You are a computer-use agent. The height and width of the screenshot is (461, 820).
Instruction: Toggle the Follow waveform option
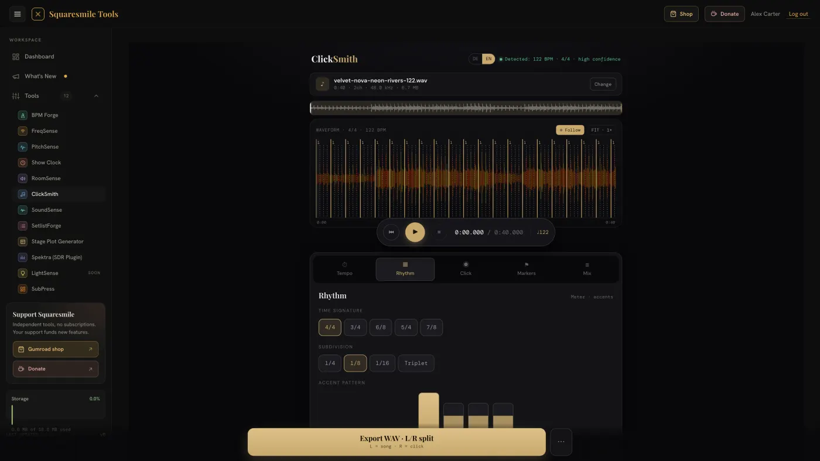pyautogui.click(x=570, y=130)
